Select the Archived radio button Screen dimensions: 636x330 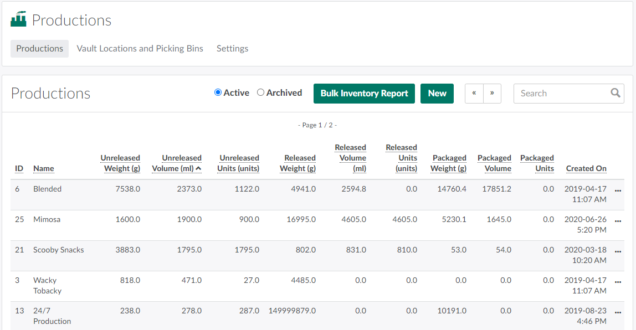pos(260,92)
